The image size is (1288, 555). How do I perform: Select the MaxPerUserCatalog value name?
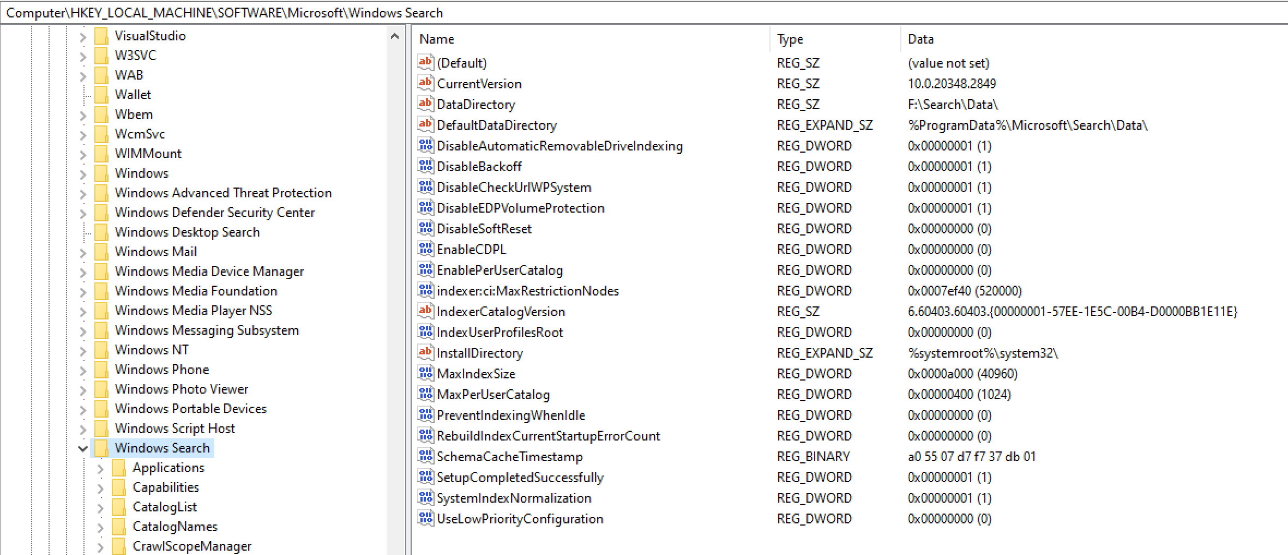[x=493, y=394]
